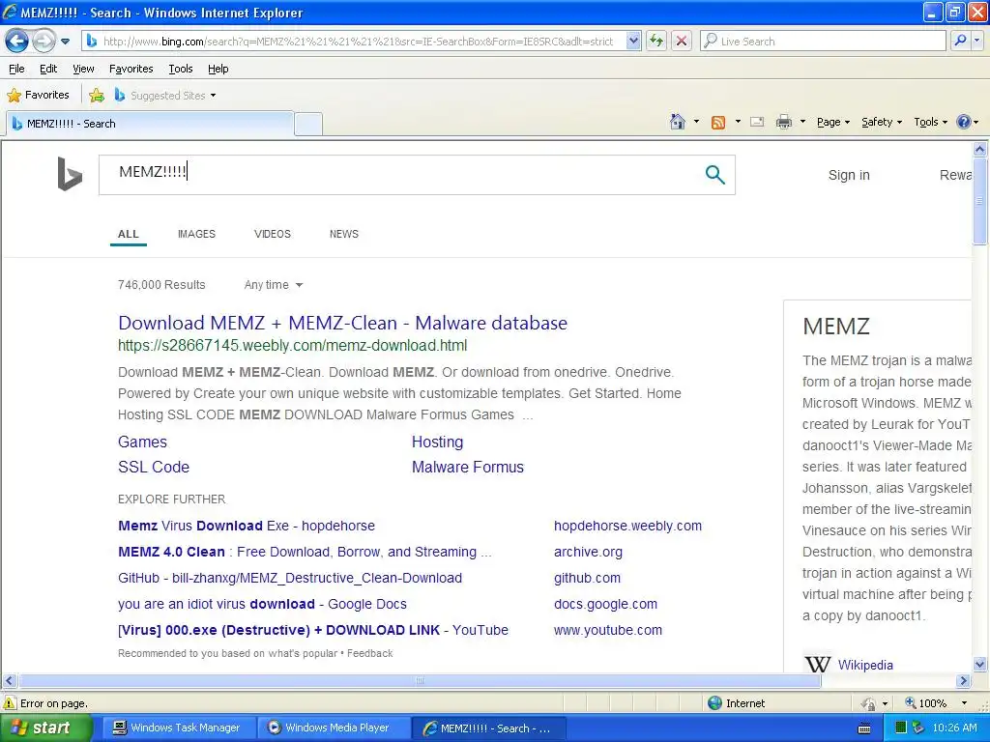Image resolution: width=990 pixels, height=742 pixels.
Task: Open the File menu
Action: coord(16,69)
